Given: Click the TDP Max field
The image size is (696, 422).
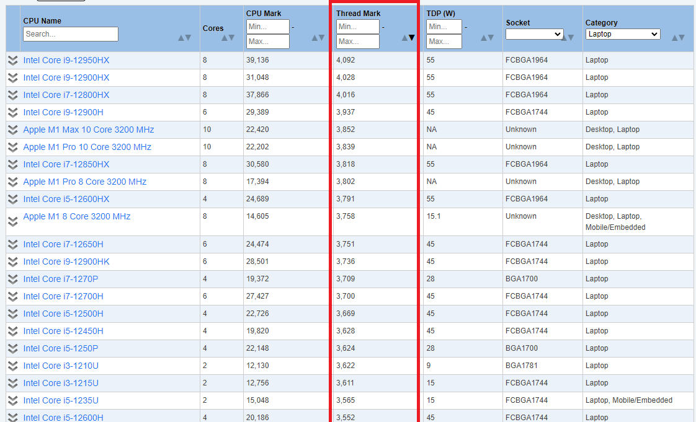Looking at the screenshot, I should 444,42.
